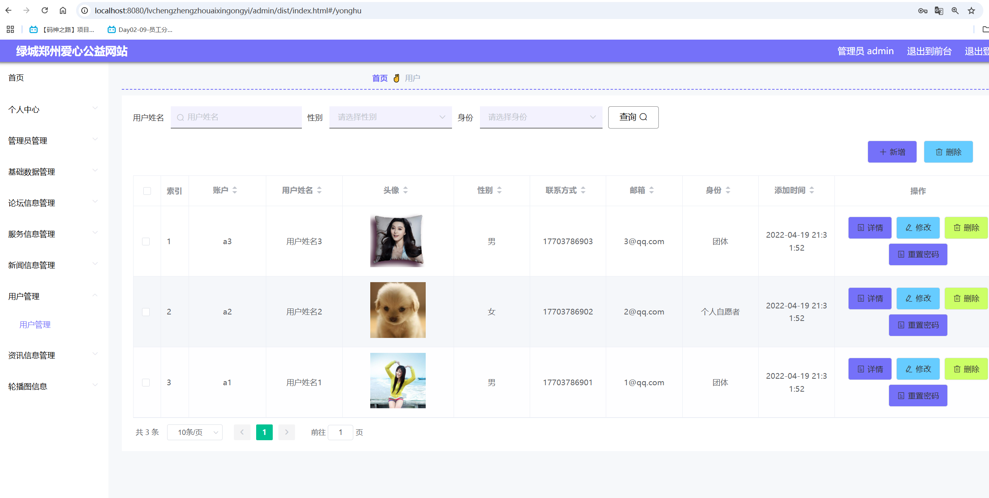Select 用户管理 submenu item

pyautogui.click(x=35, y=325)
